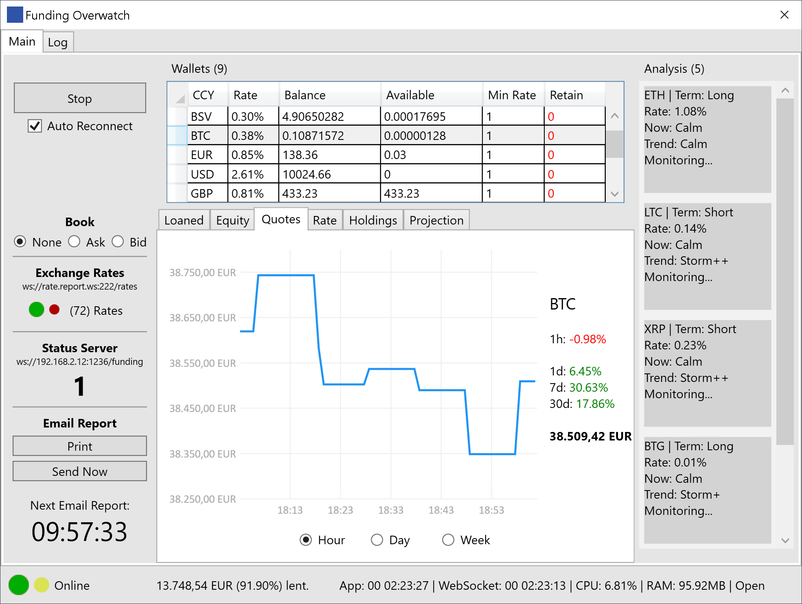Click the blue Funding Overwatch app icon

tap(15, 15)
